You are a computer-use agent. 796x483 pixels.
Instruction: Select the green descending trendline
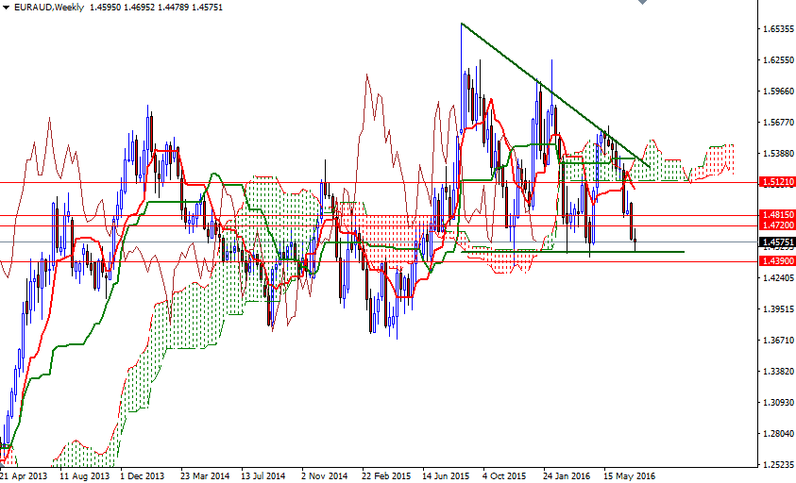[555, 95]
